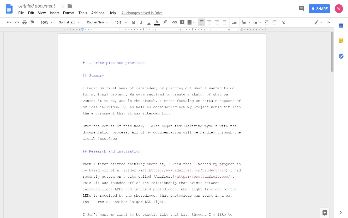Print the document with printer icon
348x218 pixels.
click(25, 22)
